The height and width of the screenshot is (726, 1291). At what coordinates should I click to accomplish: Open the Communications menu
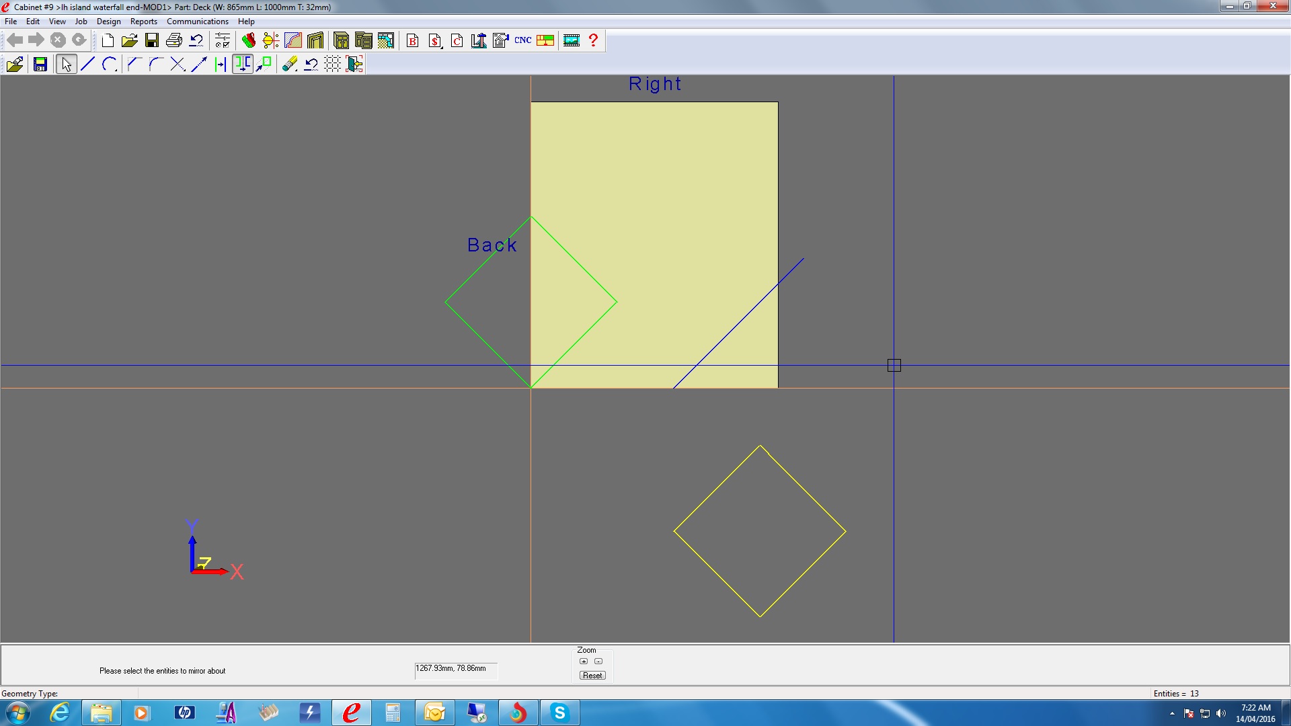coord(197,22)
